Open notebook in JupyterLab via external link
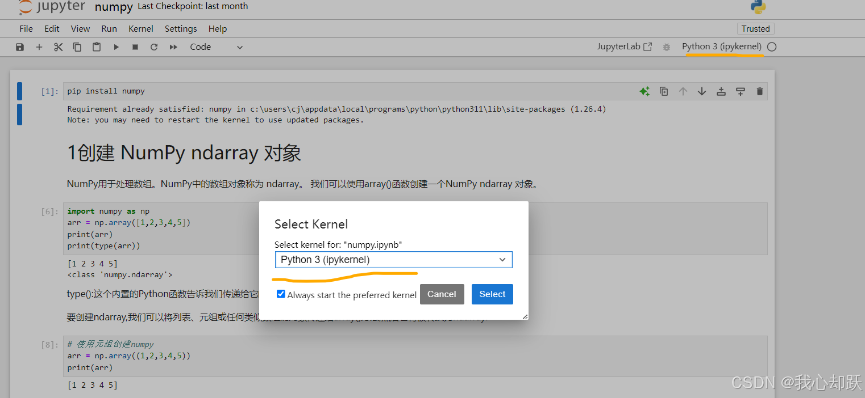Screen dimensions: 865x398 click(624, 47)
